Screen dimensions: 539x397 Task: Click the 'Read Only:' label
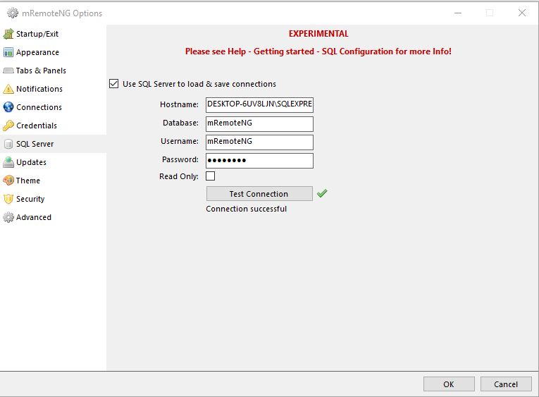point(179,176)
